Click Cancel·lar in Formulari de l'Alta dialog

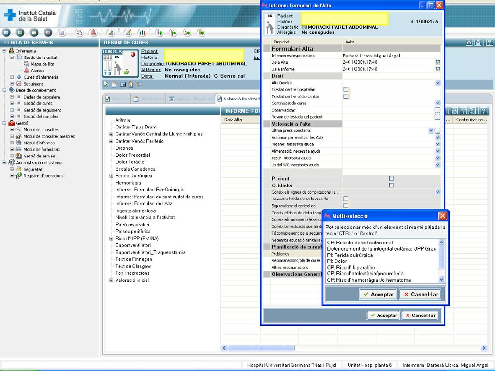tap(420, 315)
